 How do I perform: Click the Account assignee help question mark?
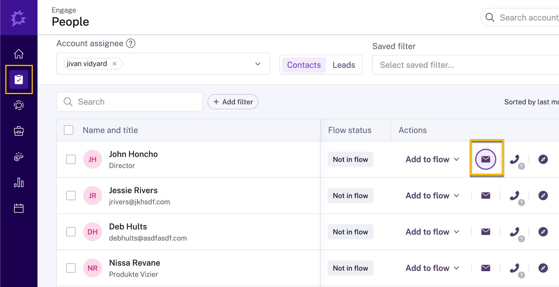tap(131, 43)
